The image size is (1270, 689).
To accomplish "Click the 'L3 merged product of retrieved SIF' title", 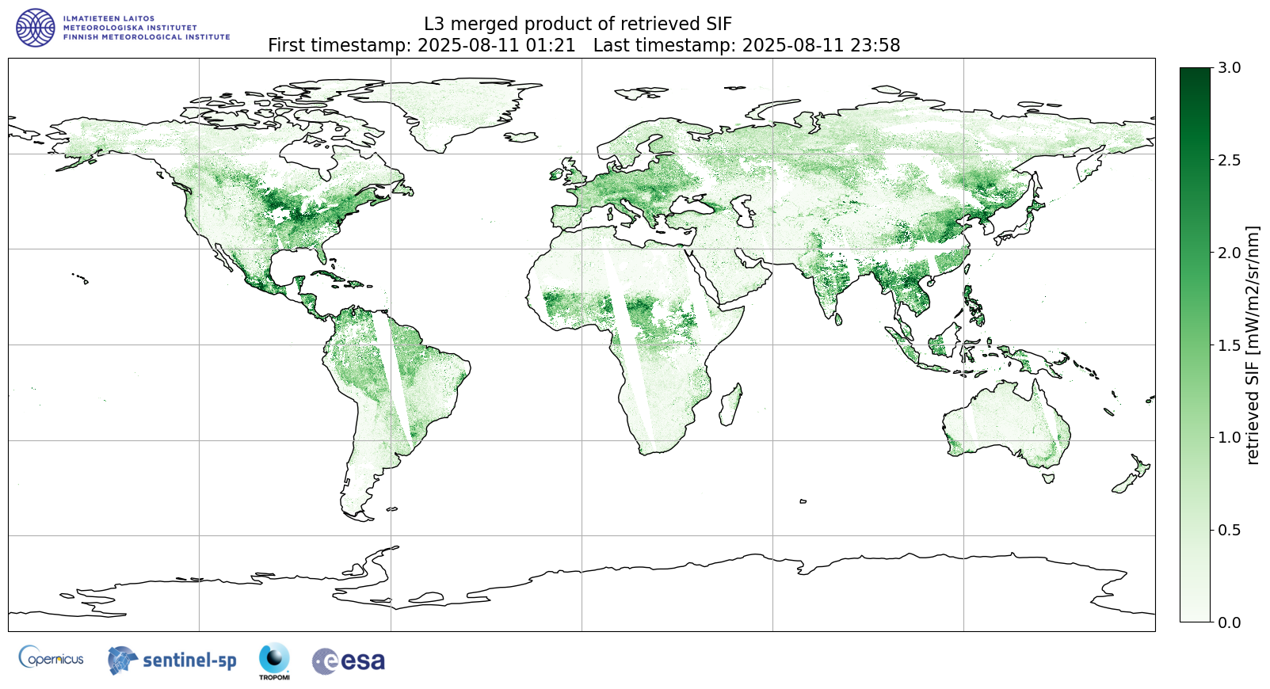I will pos(578,24).
